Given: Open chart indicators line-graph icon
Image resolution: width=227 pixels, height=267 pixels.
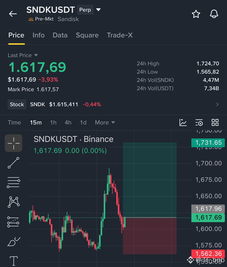Looking at the screenshot, I should click(x=183, y=123).
